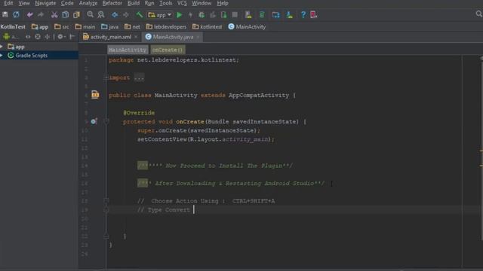Open the View menu
The image size is (483, 271).
pos(24,3)
